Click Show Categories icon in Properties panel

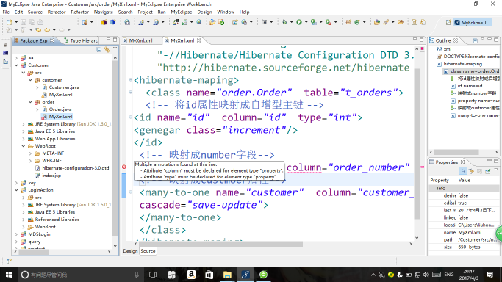pyautogui.click(x=463, y=171)
